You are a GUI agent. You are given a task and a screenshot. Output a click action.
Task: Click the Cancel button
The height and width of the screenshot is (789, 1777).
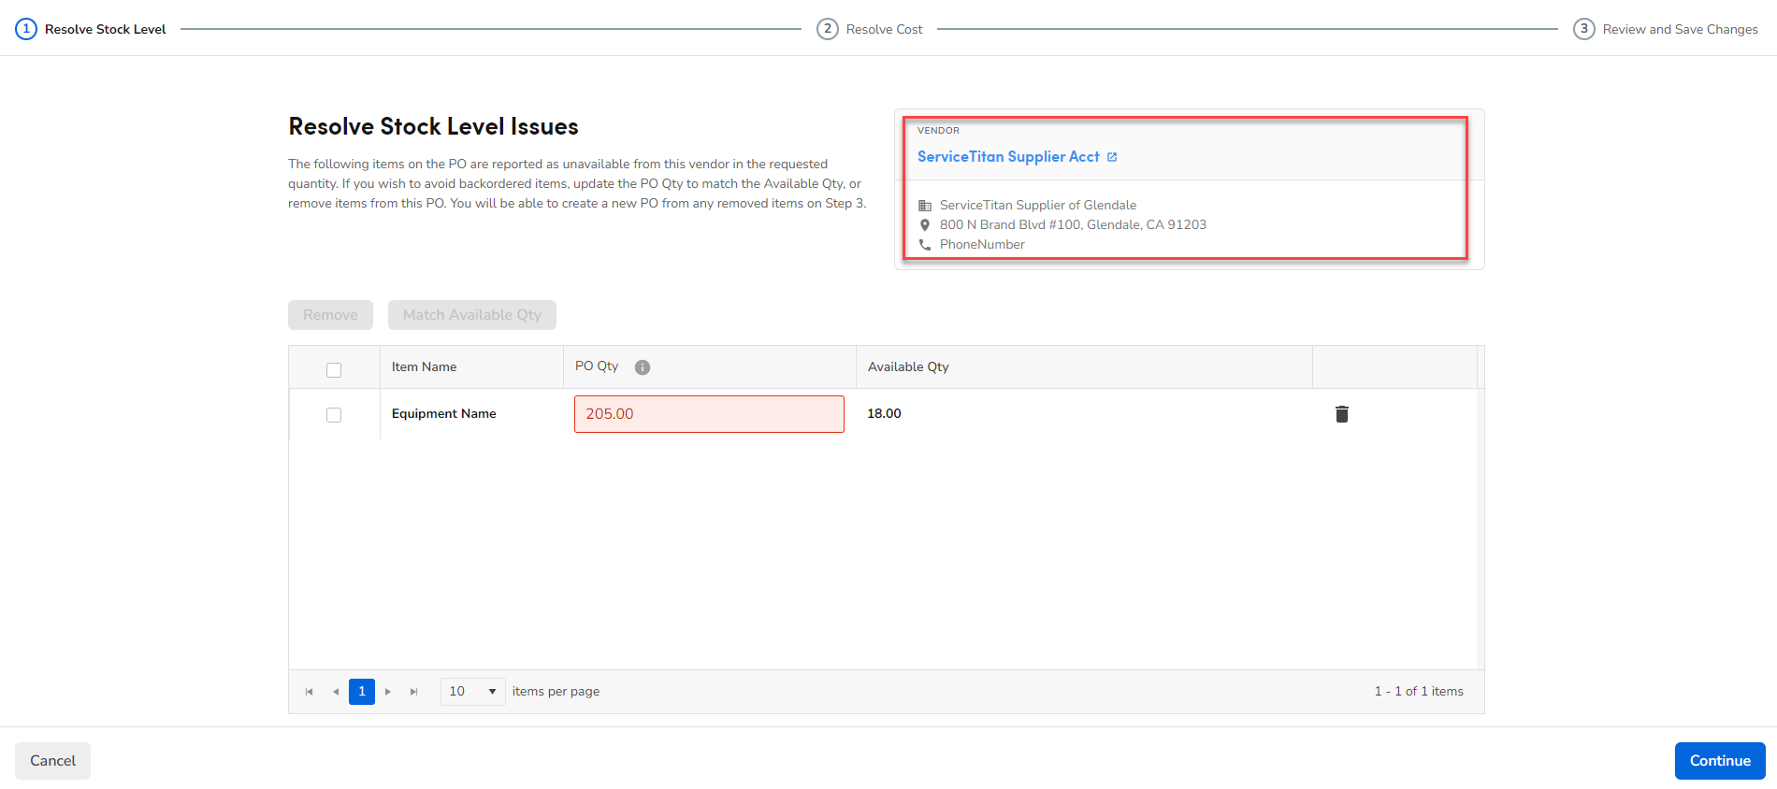[x=52, y=761]
